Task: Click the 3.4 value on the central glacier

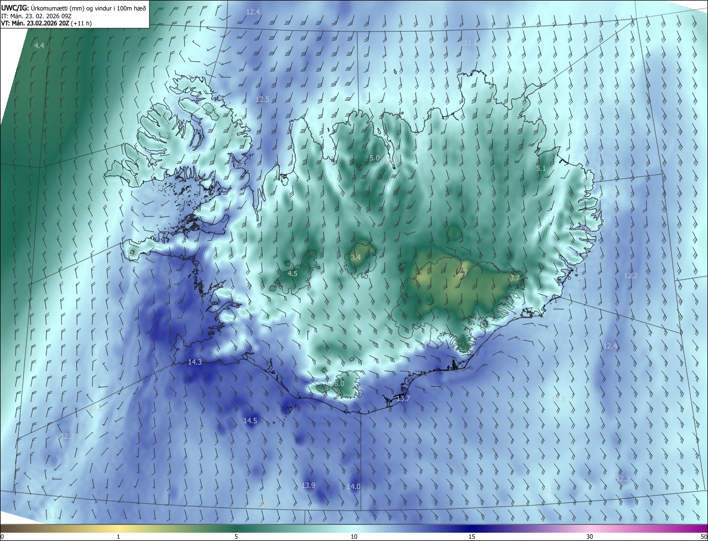Action: point(356,257)
